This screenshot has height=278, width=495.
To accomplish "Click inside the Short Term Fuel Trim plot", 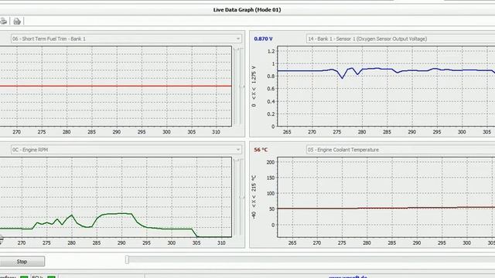I will [115, 86].
